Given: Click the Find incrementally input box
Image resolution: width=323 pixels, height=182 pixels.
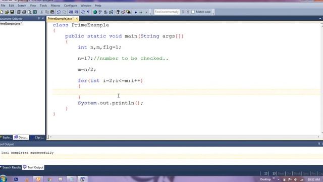Looking at the screenshot, I should [167, 12].
